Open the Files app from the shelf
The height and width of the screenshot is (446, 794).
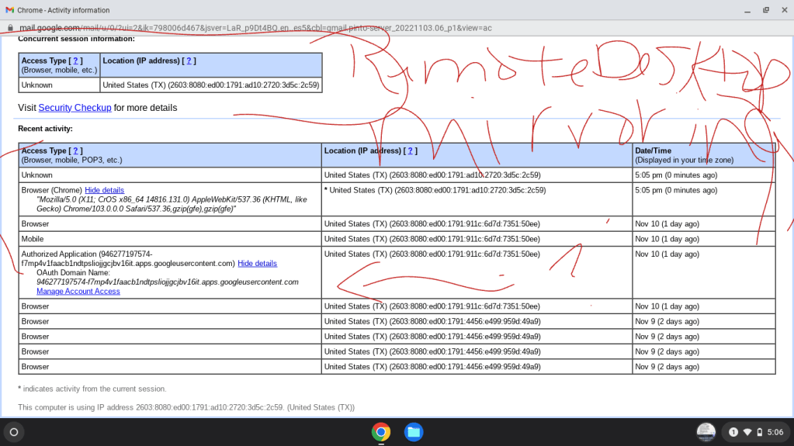(414, 431)
